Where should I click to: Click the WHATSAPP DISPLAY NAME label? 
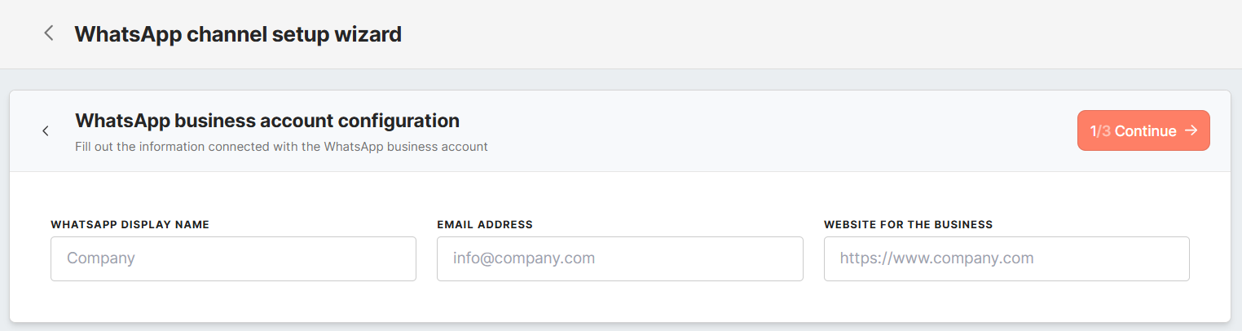[130, 224]
